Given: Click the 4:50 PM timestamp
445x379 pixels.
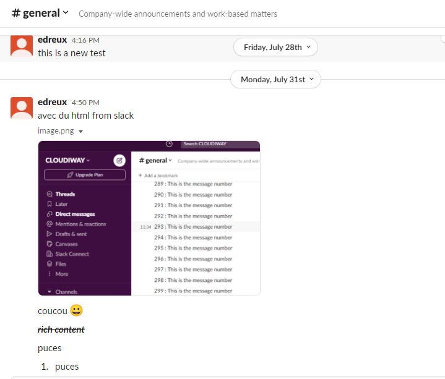Looking at the screenshot, I should 85,103.
